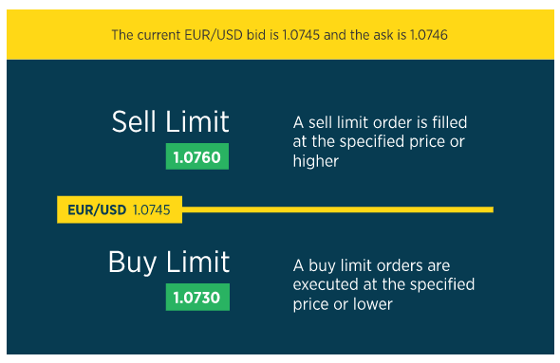Click the 1.0746 ask value in top banner
560x363 pixels.
tap(429, 35)
